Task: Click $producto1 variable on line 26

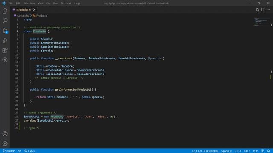Action: click(32, 116)
